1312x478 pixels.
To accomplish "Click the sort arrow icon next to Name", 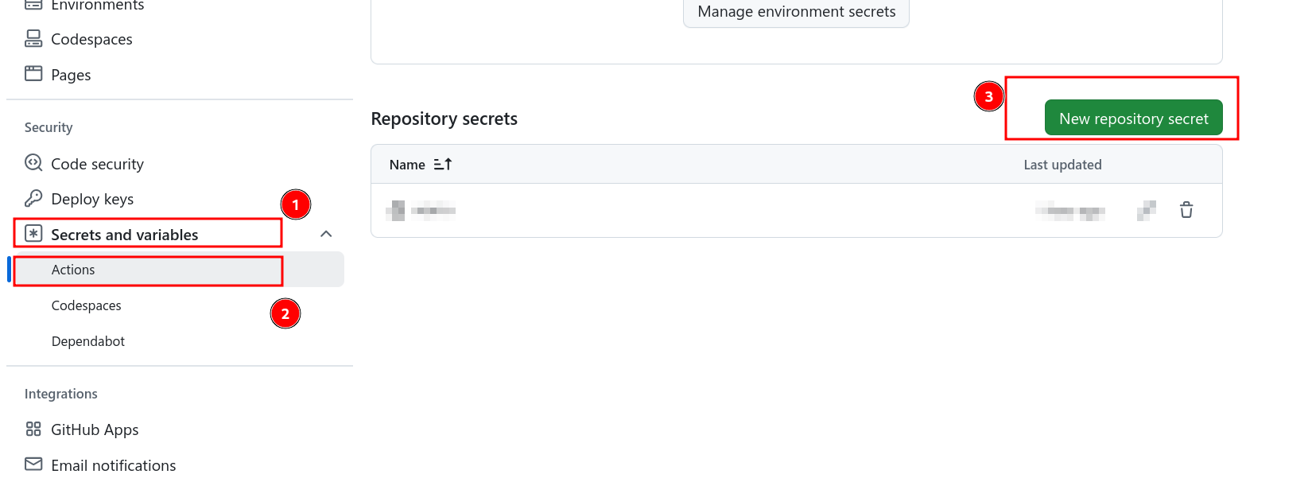I will [443, 165].
